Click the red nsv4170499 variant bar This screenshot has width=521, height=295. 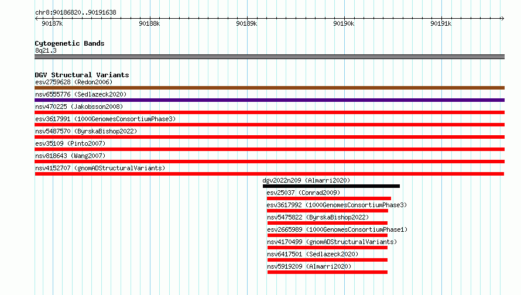coord(327,248)
